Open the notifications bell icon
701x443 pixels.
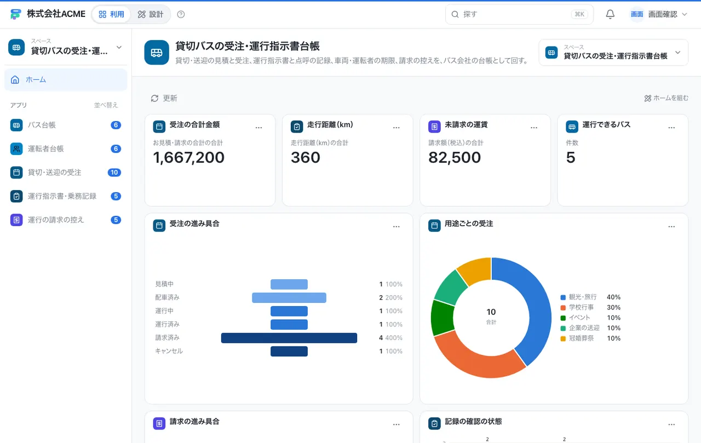[610, 14]
